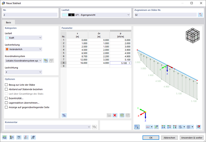Viewport: 206px width, 142px height.
Task: Check Lagerreaktion übernehmen option
Action: [6, 103]
